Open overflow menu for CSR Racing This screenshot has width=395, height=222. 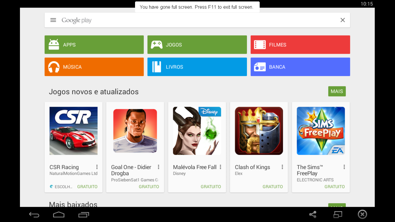click(97, 167)
